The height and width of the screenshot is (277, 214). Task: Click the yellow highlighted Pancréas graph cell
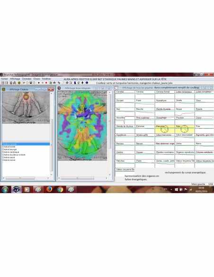165,129
